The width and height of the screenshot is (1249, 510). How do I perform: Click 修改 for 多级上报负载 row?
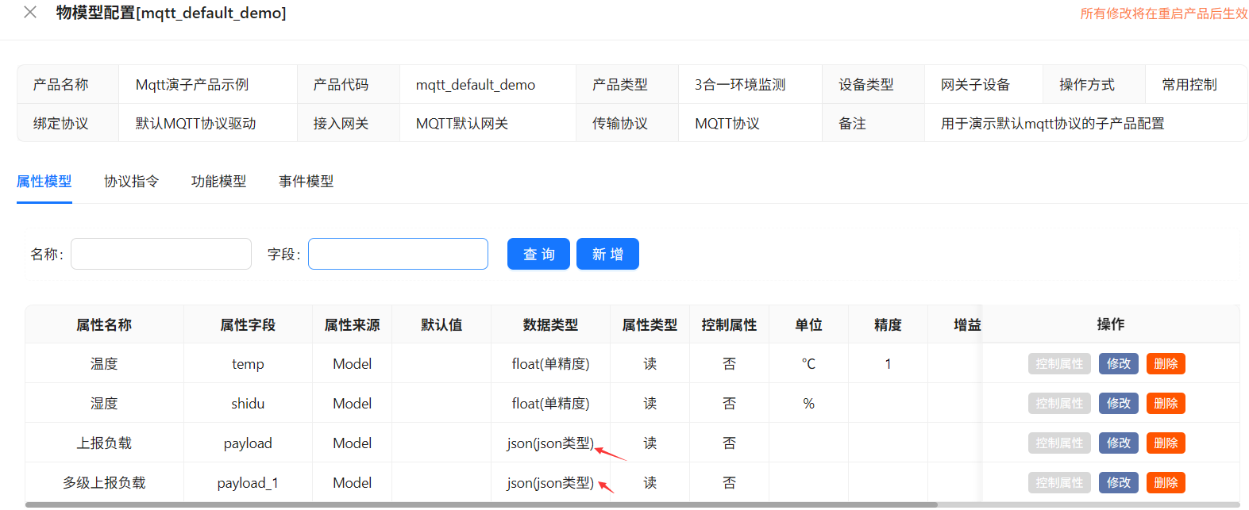pos(1118,483)
